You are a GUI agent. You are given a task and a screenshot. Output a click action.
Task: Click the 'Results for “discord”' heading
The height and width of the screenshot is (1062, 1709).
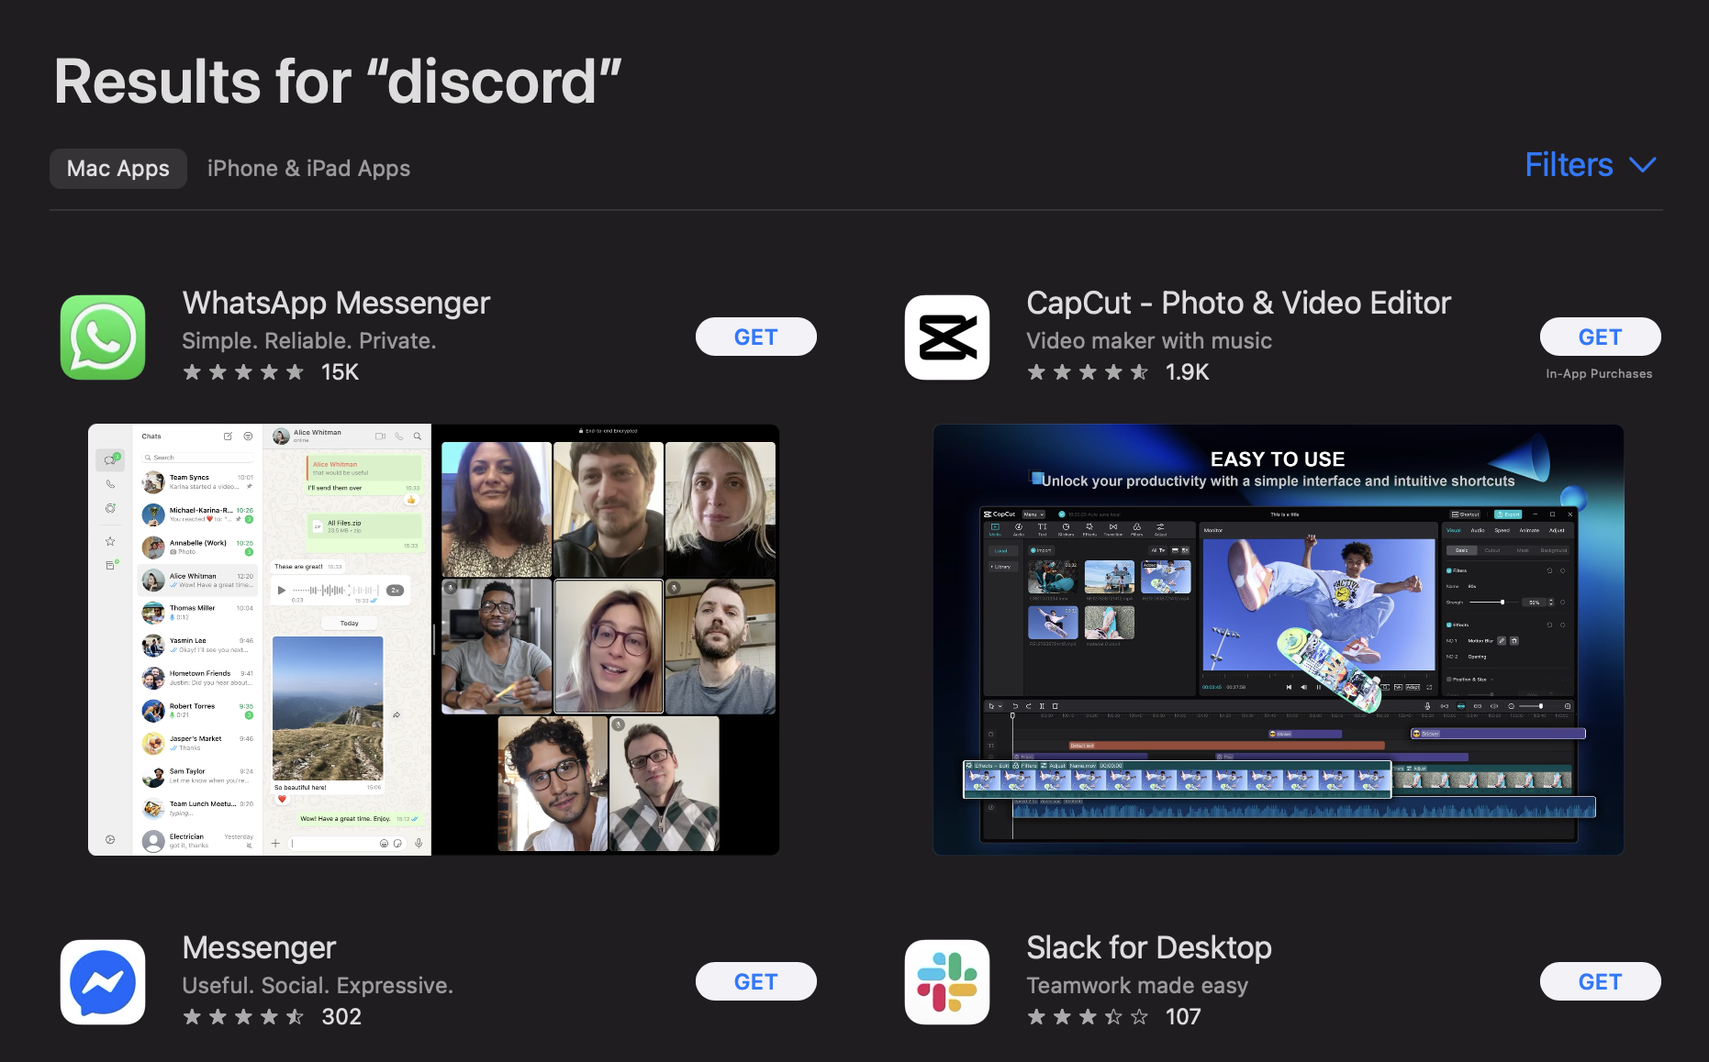pyautogui.click(x=338, y=82)
